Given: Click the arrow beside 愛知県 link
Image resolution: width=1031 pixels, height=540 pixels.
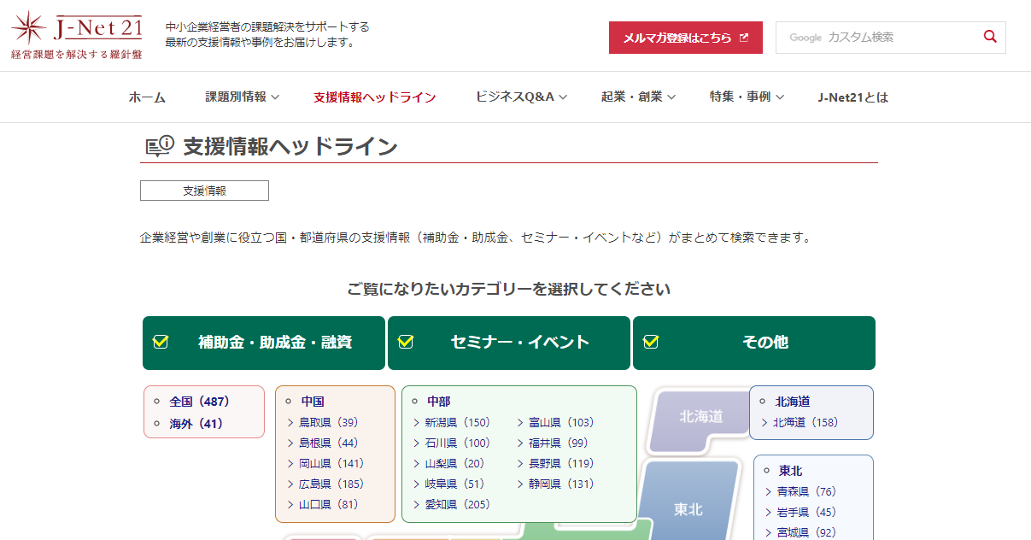Looking at the screenshot, I should [417, 505].
